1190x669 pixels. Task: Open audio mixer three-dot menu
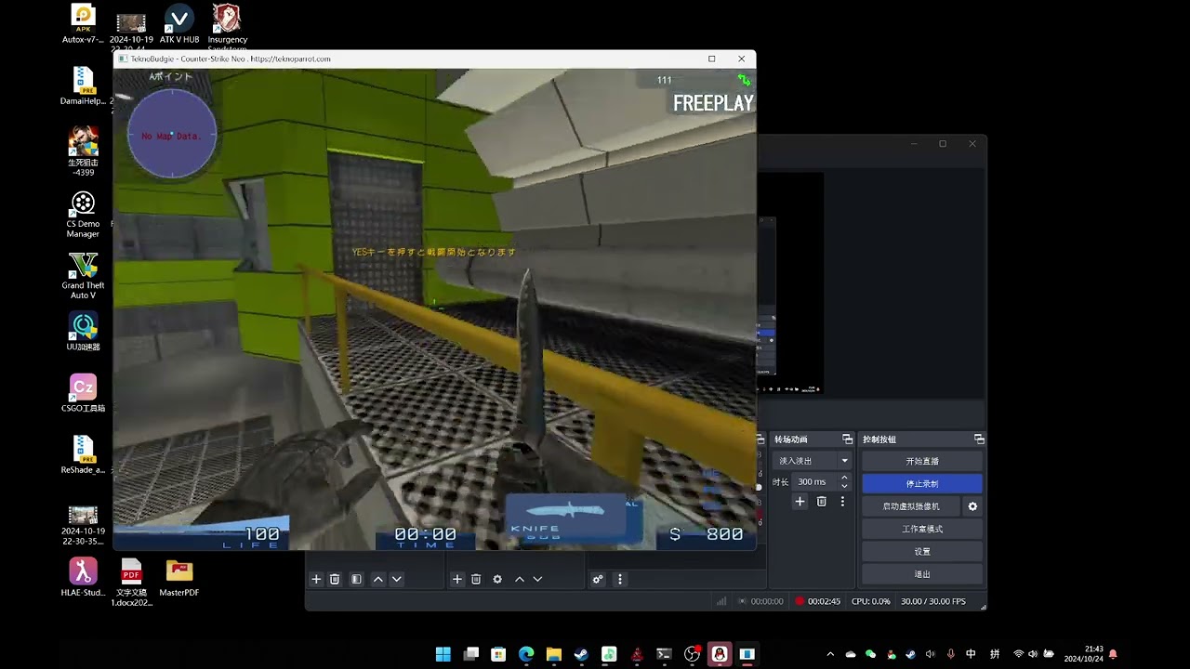[x=620, y=579]
